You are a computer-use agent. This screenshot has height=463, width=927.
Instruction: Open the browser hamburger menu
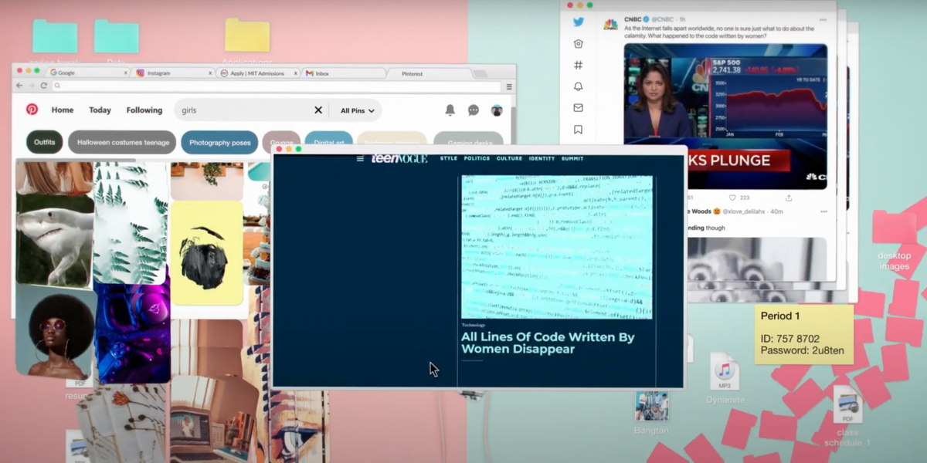(x=509, y=86)
